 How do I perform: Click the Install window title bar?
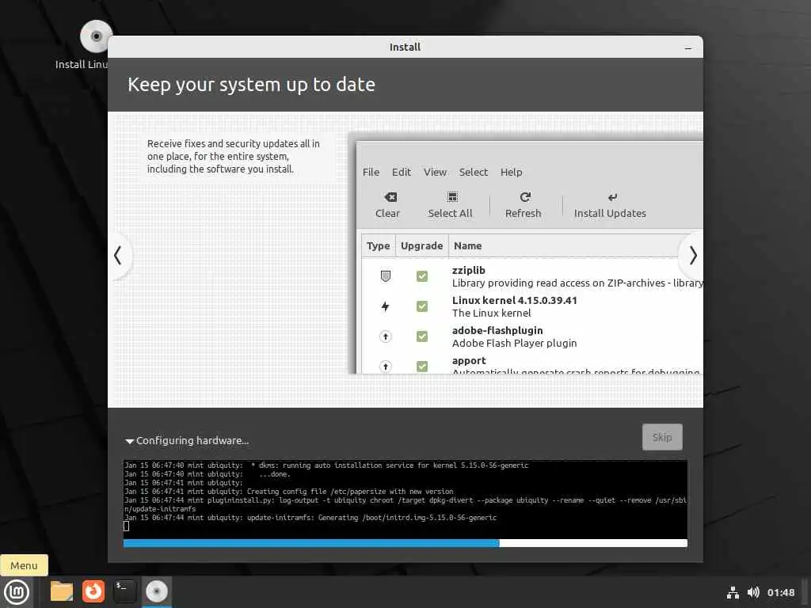click(405, 47)
